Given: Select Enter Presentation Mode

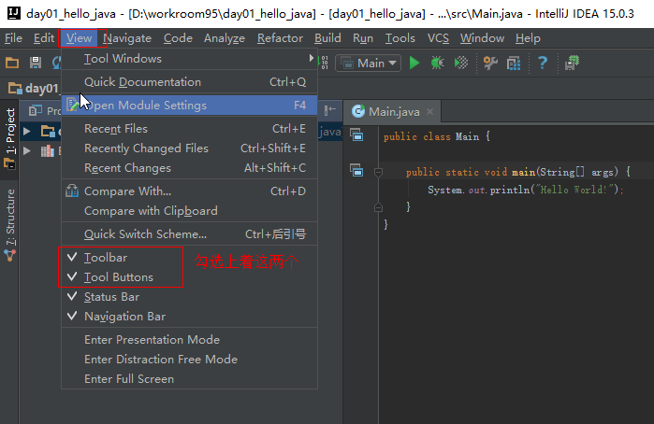Looking at the screenshot, I should 189,339.
